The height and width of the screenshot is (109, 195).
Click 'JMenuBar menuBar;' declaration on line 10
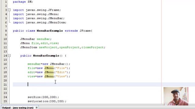coord(36,39)
